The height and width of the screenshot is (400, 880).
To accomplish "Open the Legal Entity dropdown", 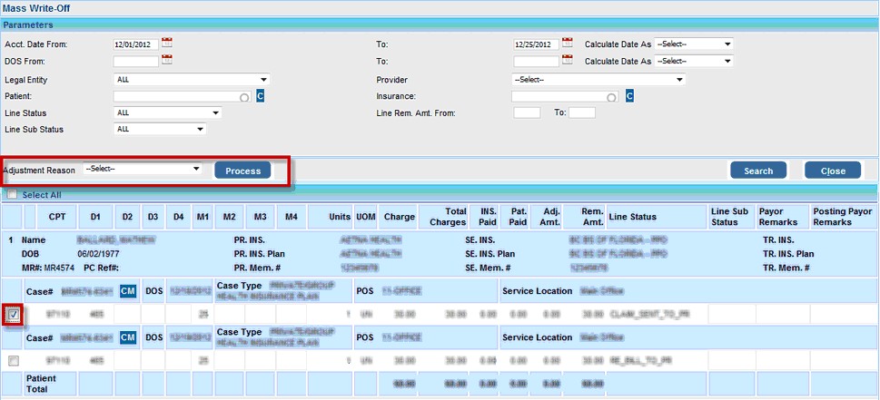I will [168, 79].
